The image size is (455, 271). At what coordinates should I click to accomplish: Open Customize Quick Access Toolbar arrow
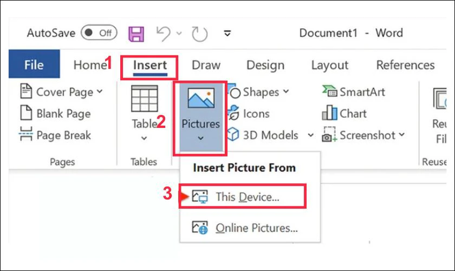pos(228,33)
